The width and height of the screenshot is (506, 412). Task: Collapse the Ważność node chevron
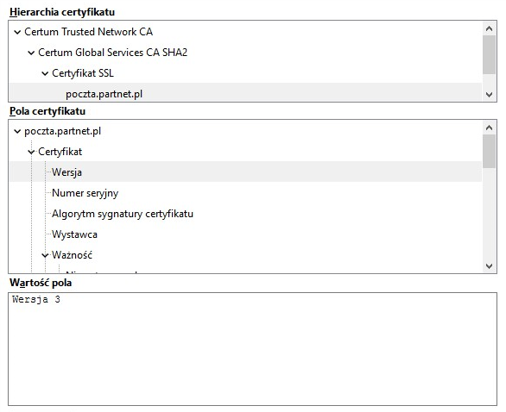pyautogui.click(x=45, y=255)
